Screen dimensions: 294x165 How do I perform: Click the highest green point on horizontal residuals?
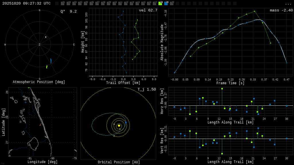coord(222,89)
